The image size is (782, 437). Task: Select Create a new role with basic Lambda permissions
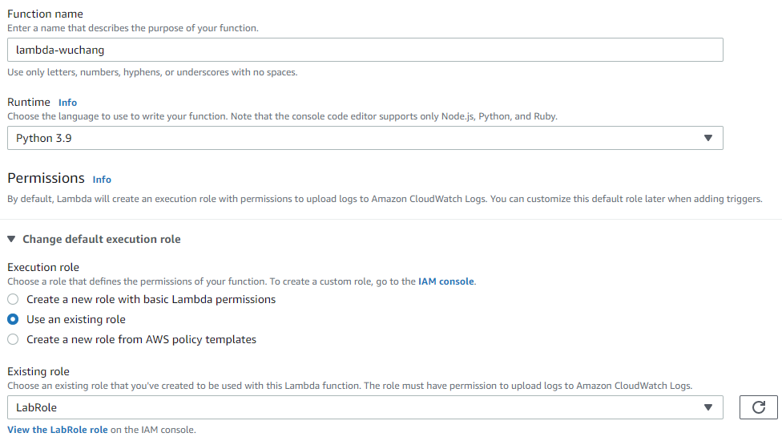[13, 299]
